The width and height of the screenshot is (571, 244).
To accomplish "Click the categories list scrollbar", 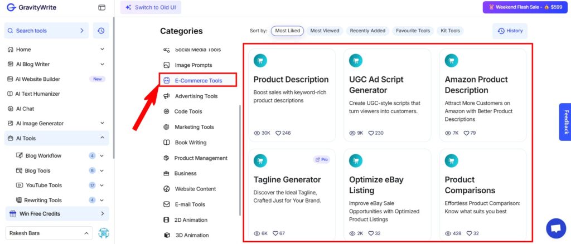I will 240,161.
